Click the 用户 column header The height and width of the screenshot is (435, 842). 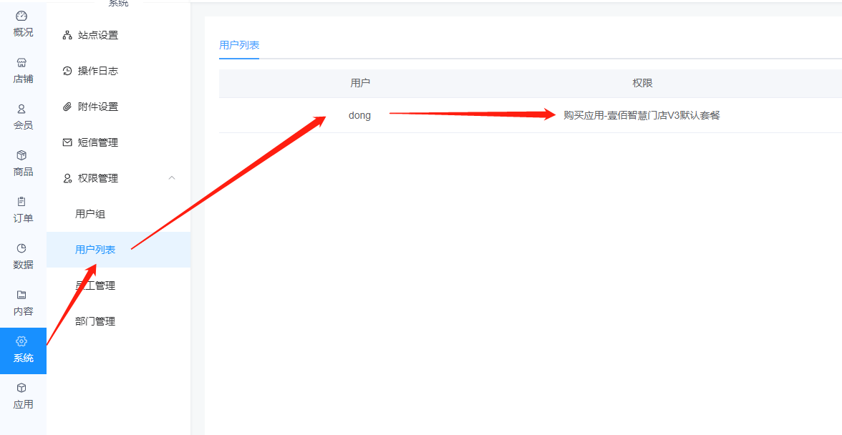click(359, 83)
